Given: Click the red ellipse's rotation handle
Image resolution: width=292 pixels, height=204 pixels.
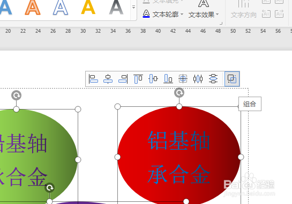Looking at the screenshot, I should [179, 92].
